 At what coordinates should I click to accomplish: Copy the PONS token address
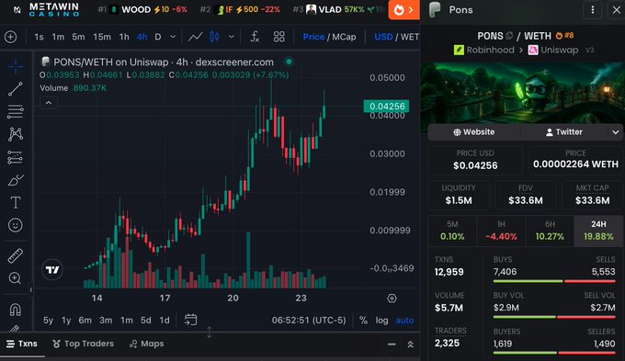pos(509,36)
